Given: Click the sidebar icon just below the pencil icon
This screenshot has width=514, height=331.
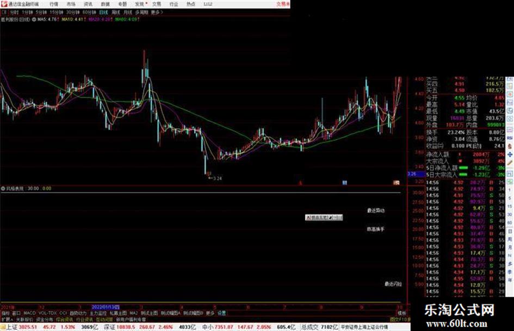Looking at the screenshot, I should coord(510,173).
